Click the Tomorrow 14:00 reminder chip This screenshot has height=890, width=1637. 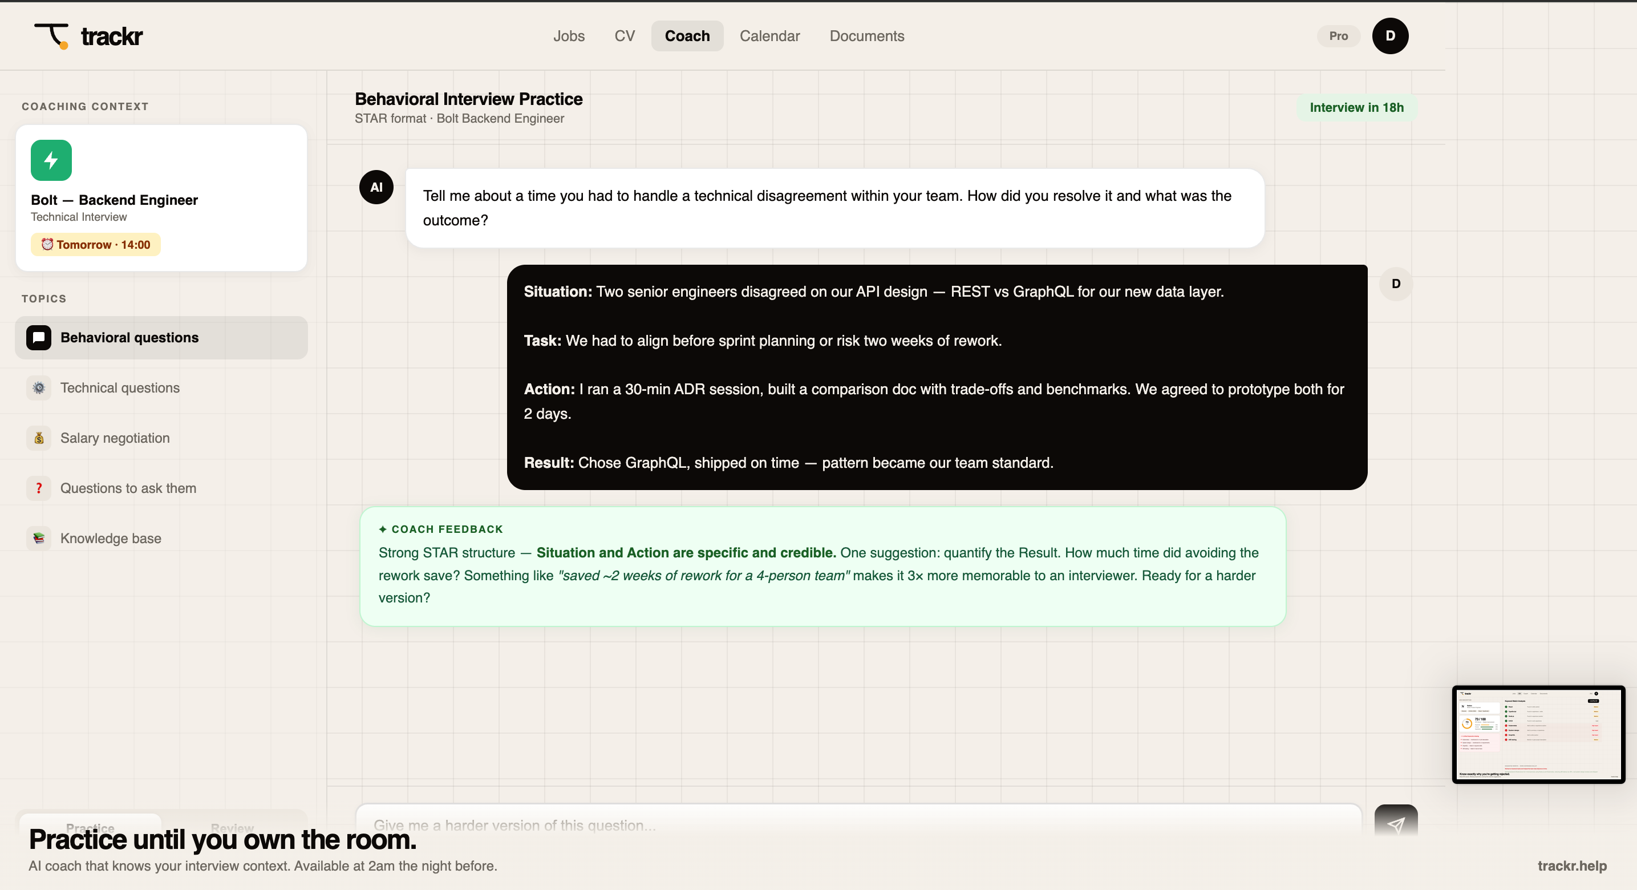click(96, 245)
